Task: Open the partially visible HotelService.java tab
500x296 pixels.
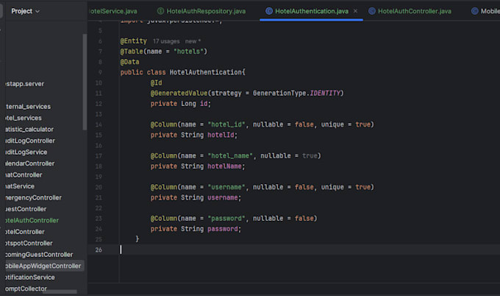Action: pos(113,11)
